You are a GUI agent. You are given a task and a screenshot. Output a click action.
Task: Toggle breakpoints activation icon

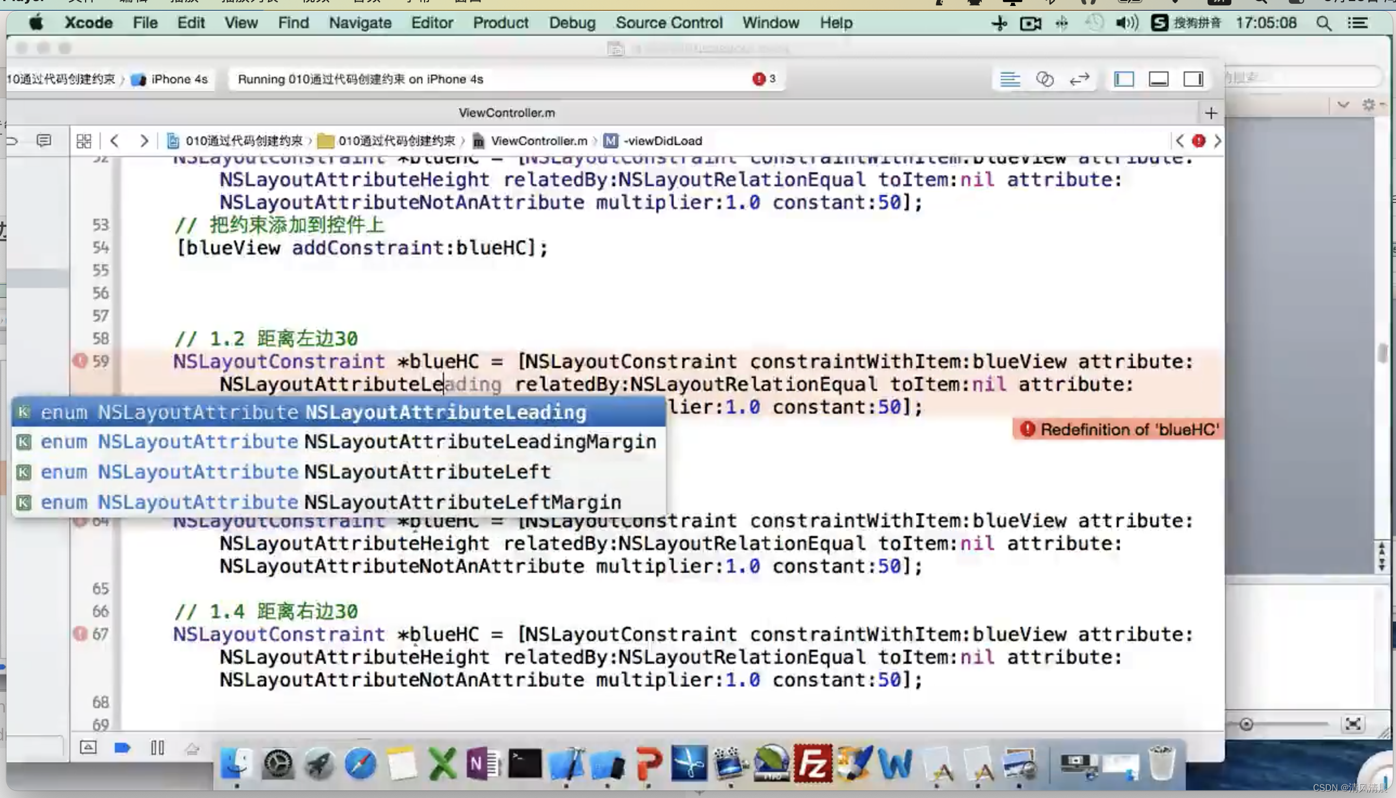click(122, 748)
